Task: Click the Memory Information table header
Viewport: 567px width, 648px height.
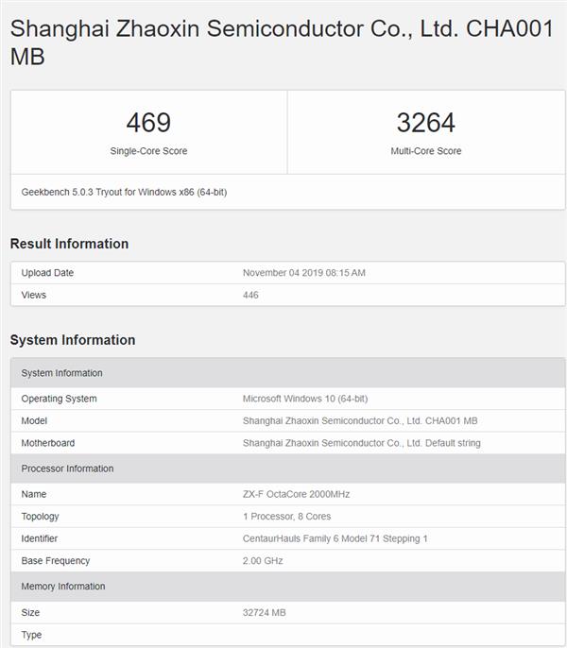Action: tap(62, 587)
